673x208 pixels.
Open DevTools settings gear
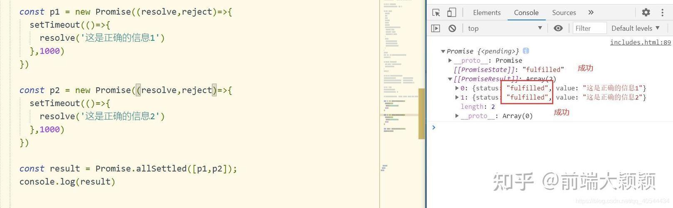646,12
